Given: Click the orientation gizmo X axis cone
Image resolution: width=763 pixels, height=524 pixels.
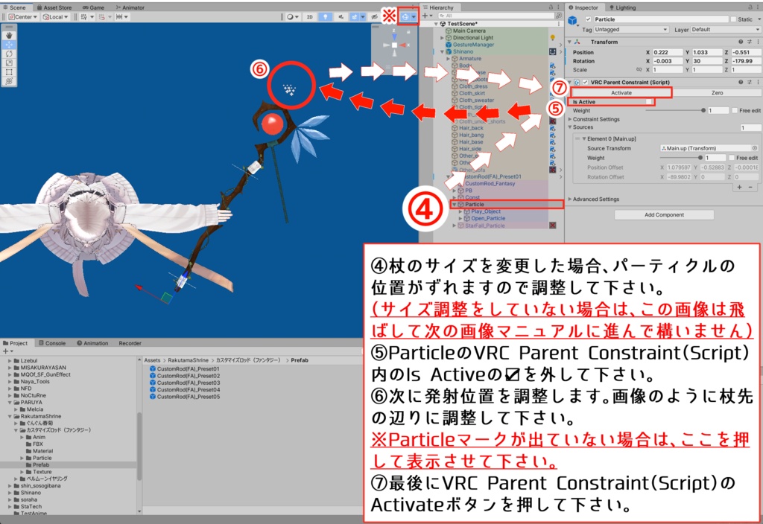Looking at the screenshot, I should point(403,45).
